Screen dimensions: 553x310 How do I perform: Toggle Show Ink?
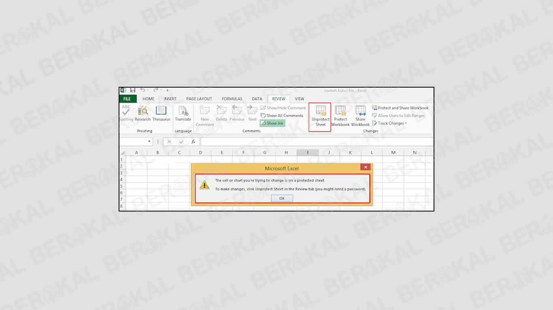coord(272,123)
